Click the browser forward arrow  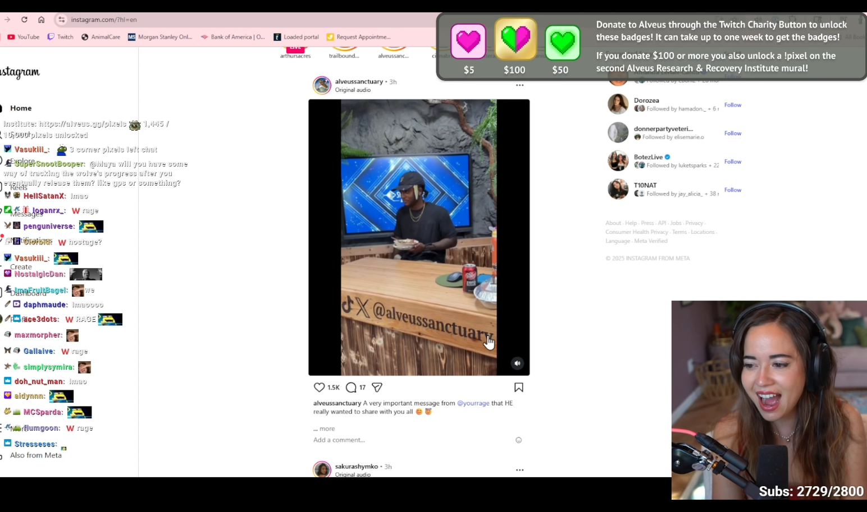coord(7,20)
